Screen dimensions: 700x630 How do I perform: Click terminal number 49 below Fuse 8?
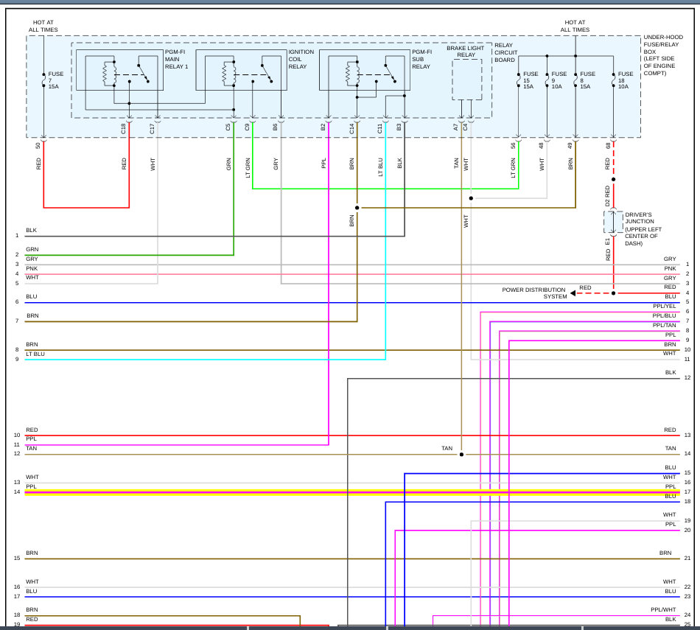click(x=570, y=146)
